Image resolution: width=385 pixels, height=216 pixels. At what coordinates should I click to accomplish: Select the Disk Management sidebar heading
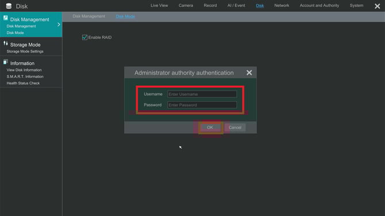pos(30,20)
